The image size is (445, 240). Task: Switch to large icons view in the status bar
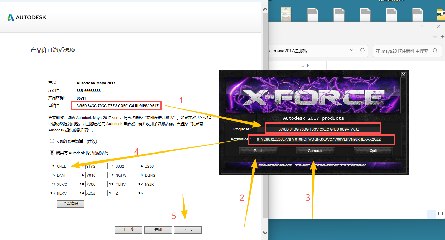tap(441, 214)
